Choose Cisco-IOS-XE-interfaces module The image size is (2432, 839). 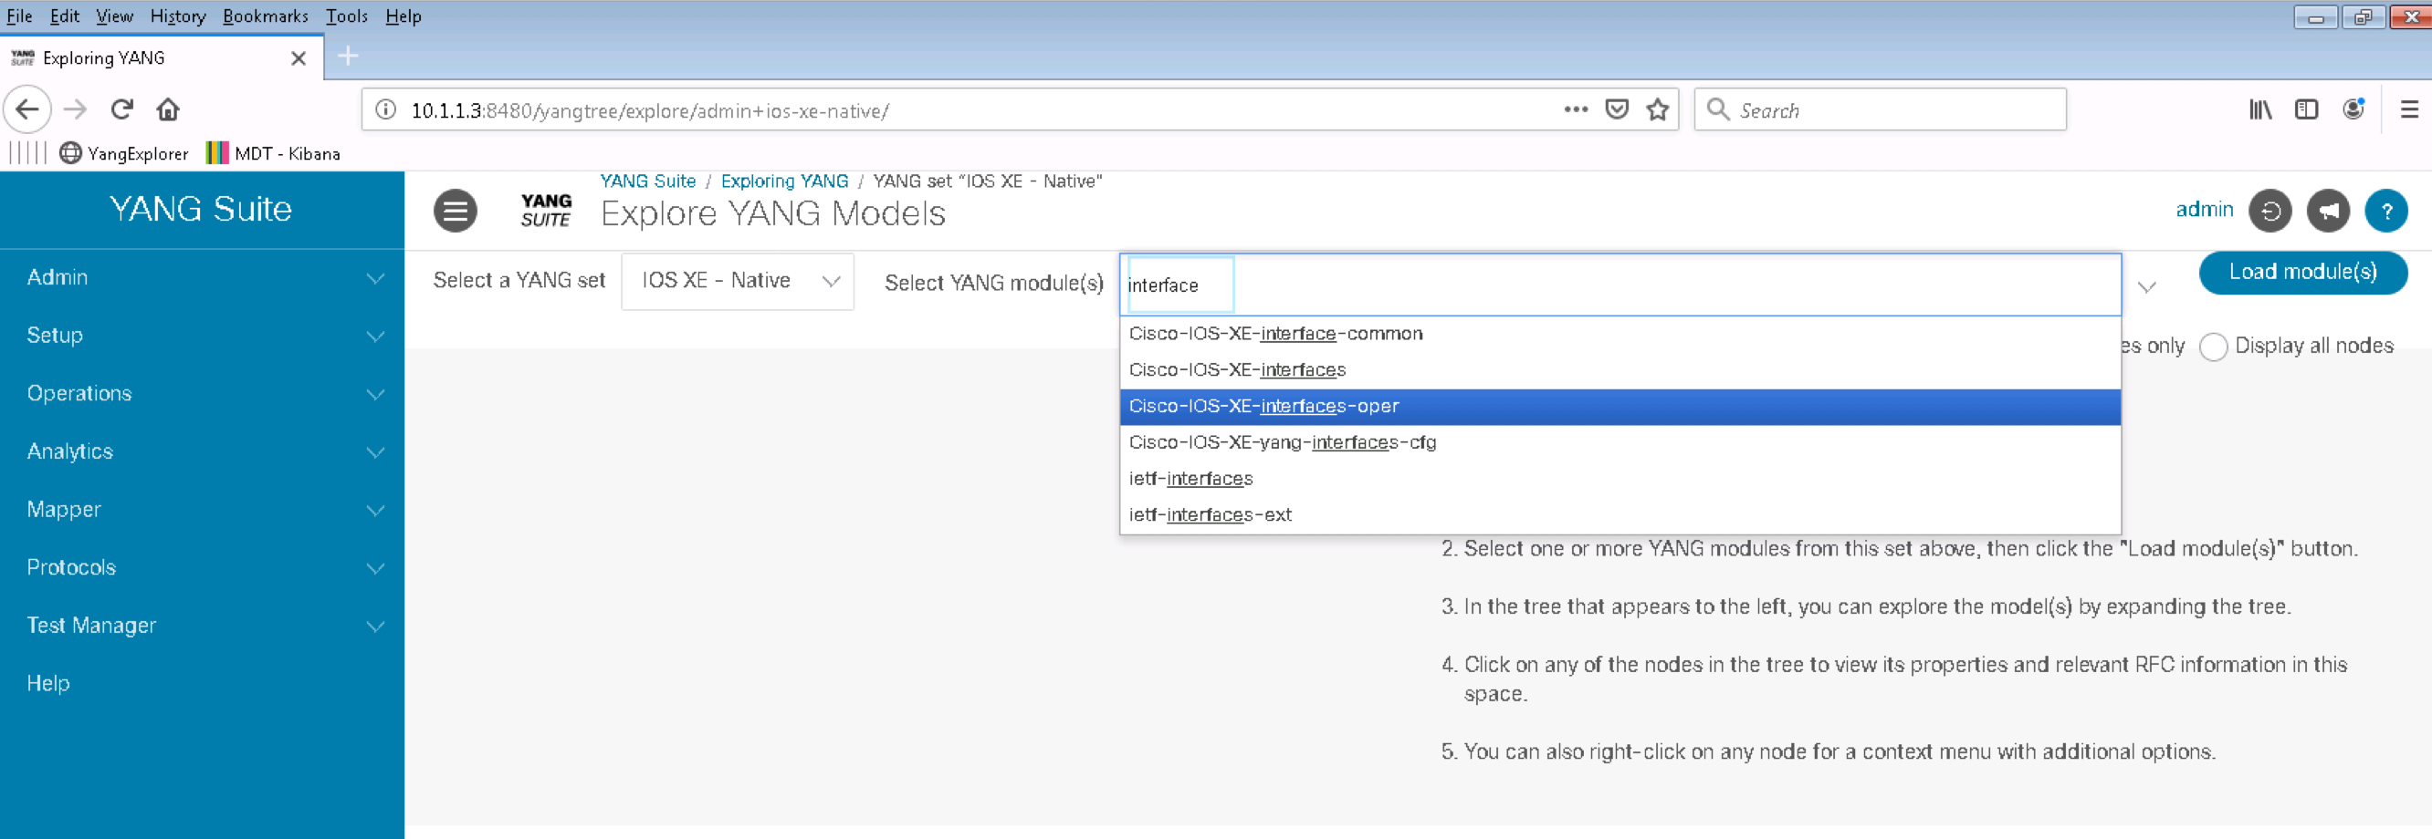(1620, 369)
